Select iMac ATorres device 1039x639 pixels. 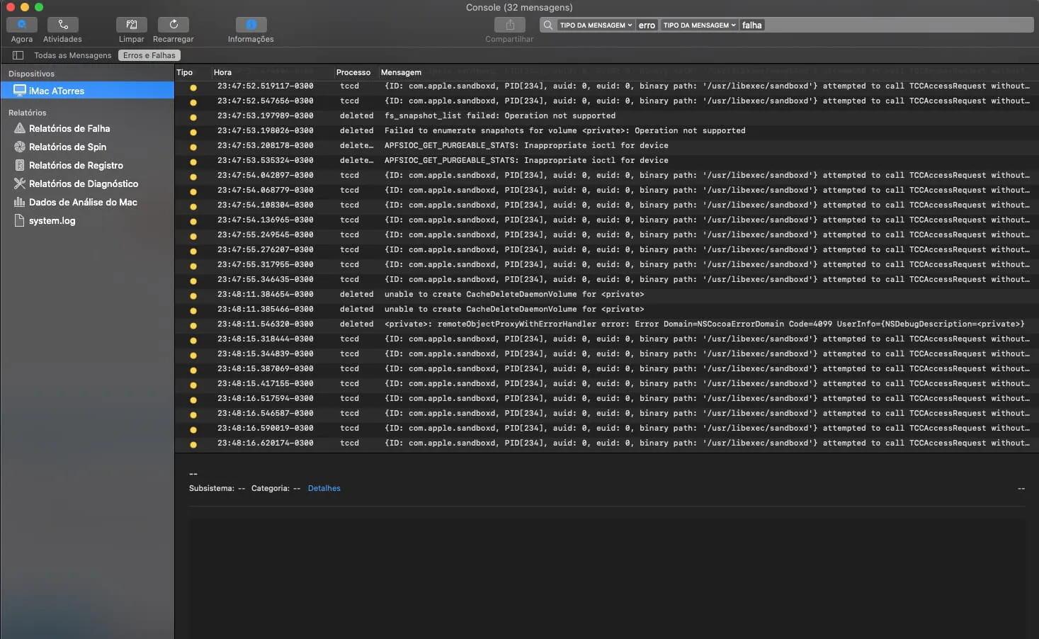(x=57, y=91)
